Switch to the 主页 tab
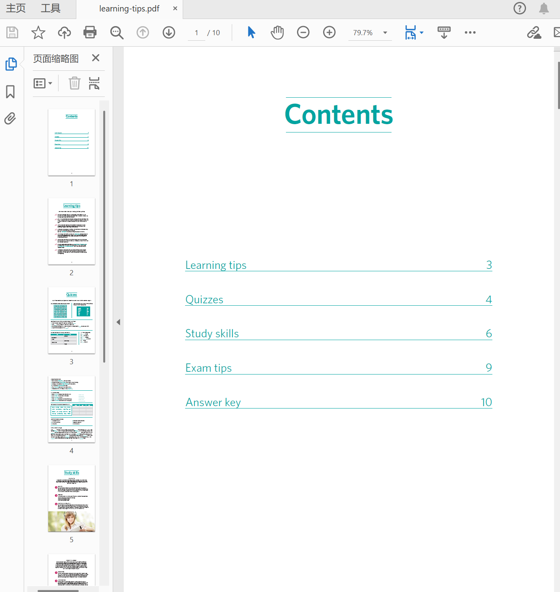The width and height of the screenshot is (560, 592). coord(16,9)
